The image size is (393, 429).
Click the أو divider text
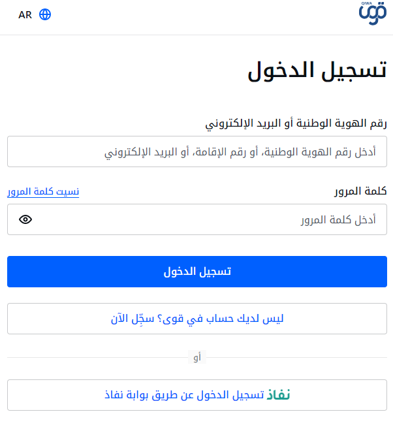point(196,358)
